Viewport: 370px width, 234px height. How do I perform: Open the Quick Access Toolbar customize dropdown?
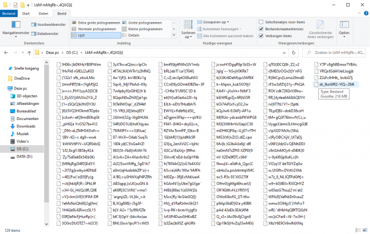tap(28, 5)
